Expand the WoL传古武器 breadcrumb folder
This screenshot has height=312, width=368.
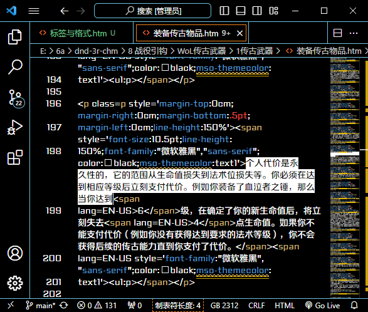click(201, 51)
